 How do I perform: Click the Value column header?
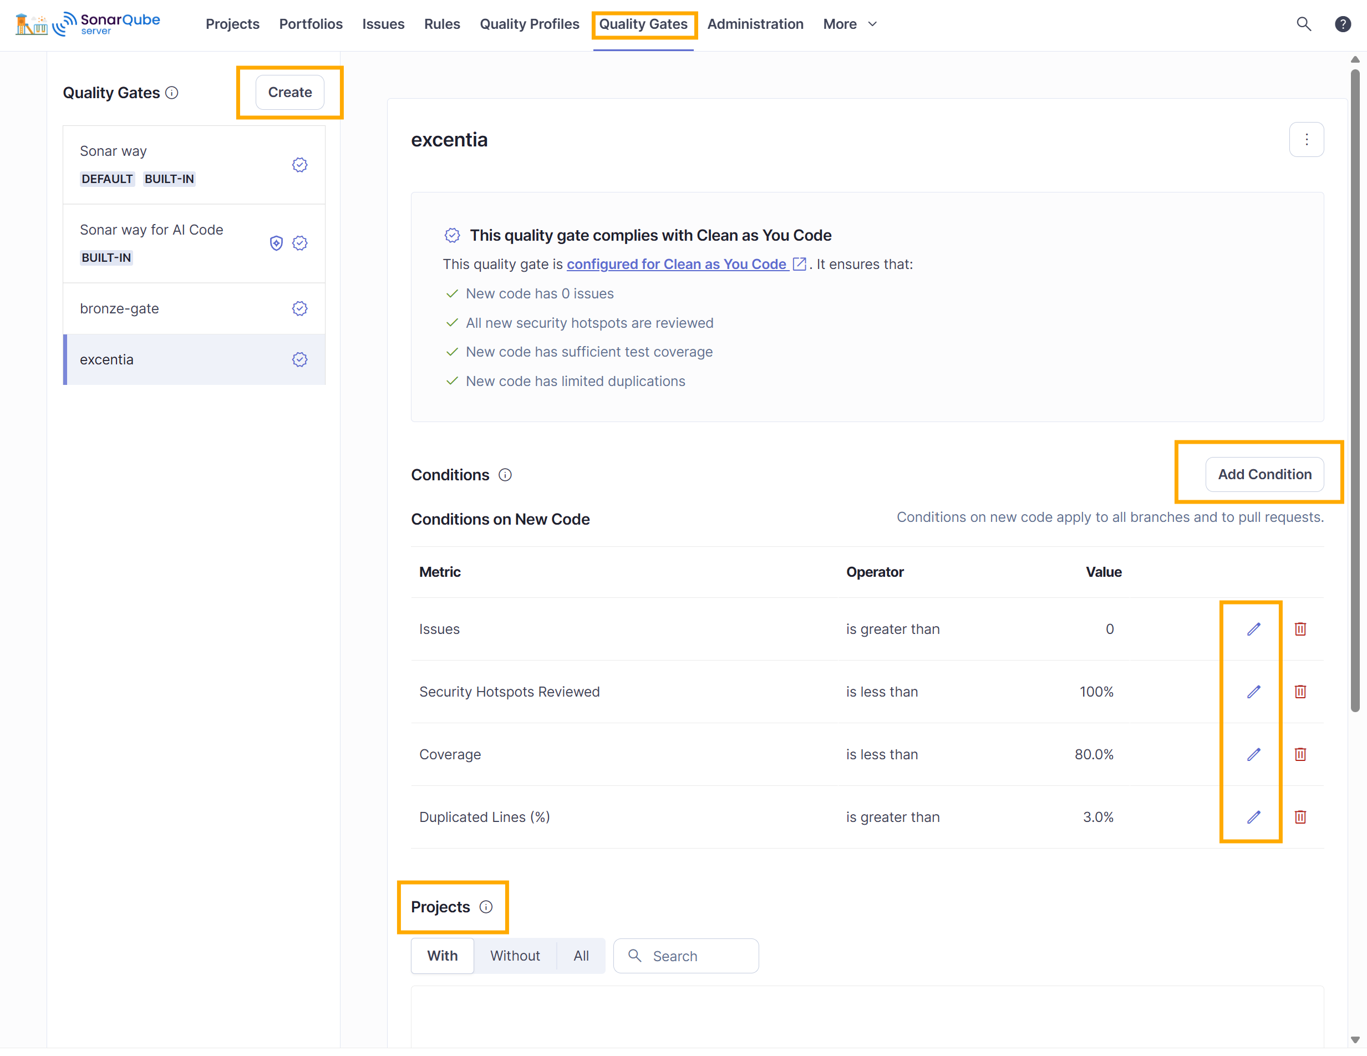[x=1104, y=572]
